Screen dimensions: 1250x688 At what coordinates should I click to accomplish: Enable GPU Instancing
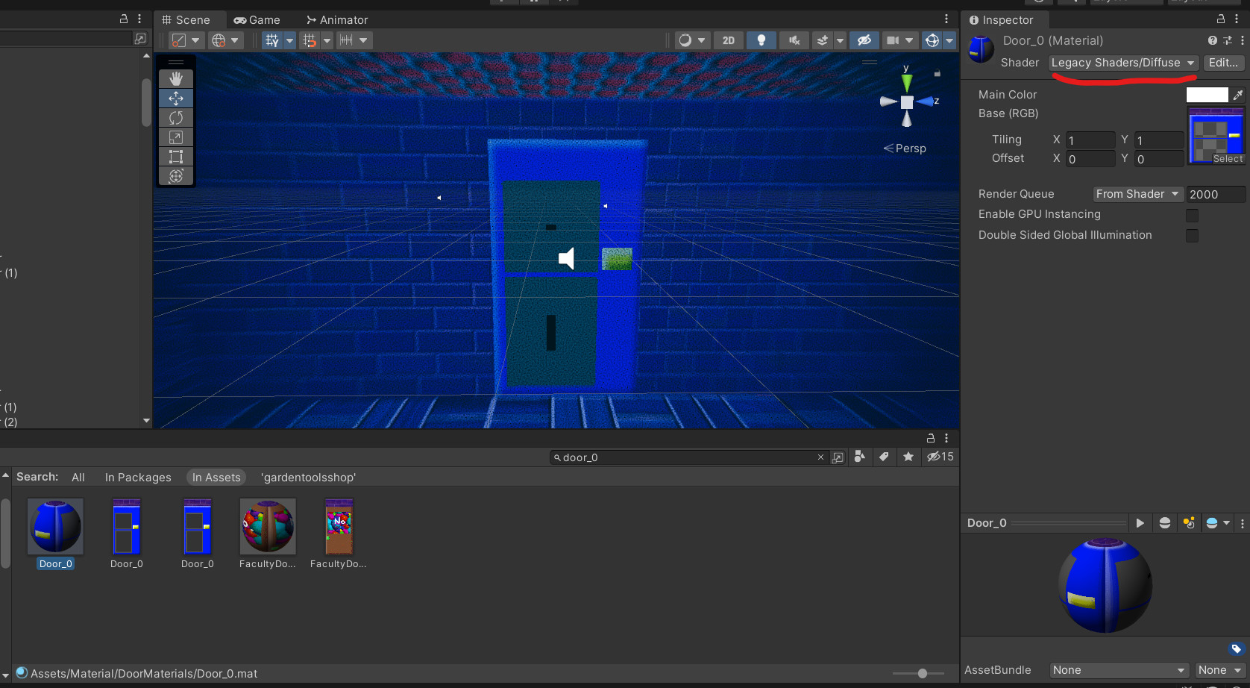click(x=1192, y=215)
